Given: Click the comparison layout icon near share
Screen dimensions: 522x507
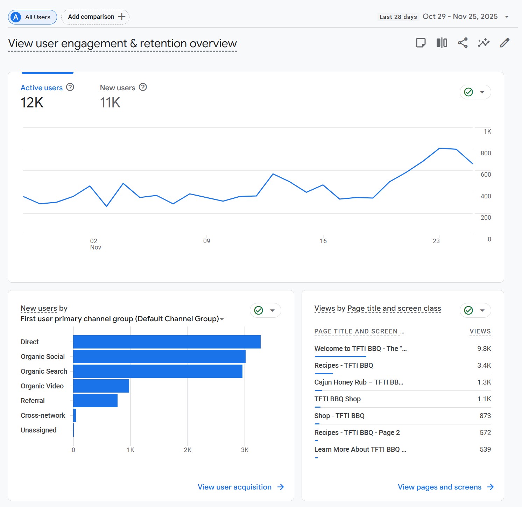Looking at the screenshot, I should coord(441,43).
